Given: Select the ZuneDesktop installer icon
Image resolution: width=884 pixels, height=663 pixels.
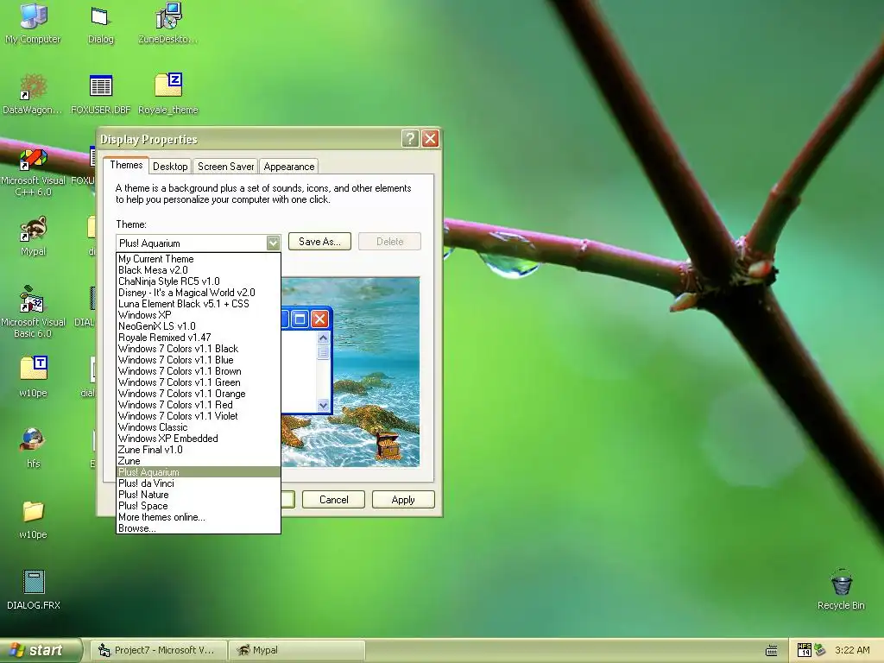Looking at the screenshot, I should (168, 22).
